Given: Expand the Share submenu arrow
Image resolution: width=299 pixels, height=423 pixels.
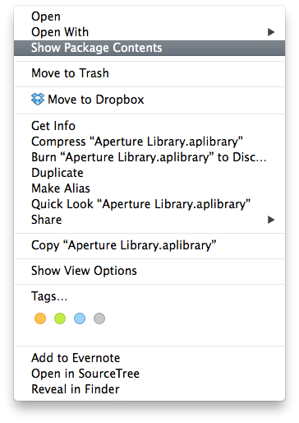Looking at the screenshot, I should click(x=271, y=220).
